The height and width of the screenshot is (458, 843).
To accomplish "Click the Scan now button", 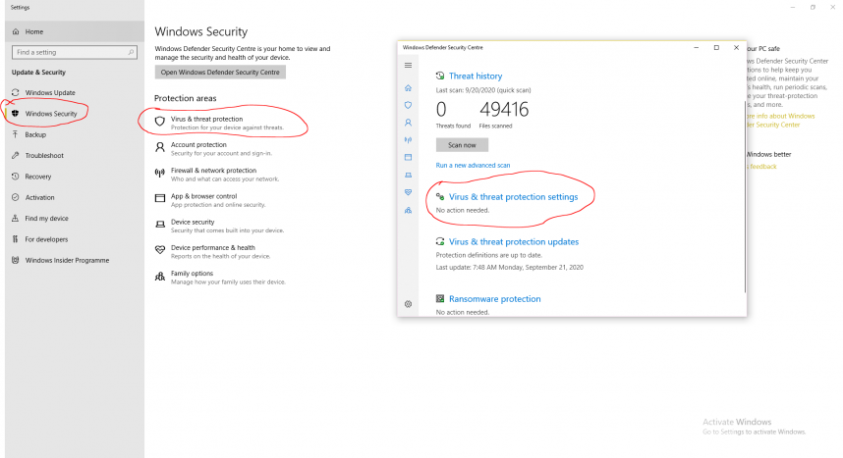I will 462,145.
